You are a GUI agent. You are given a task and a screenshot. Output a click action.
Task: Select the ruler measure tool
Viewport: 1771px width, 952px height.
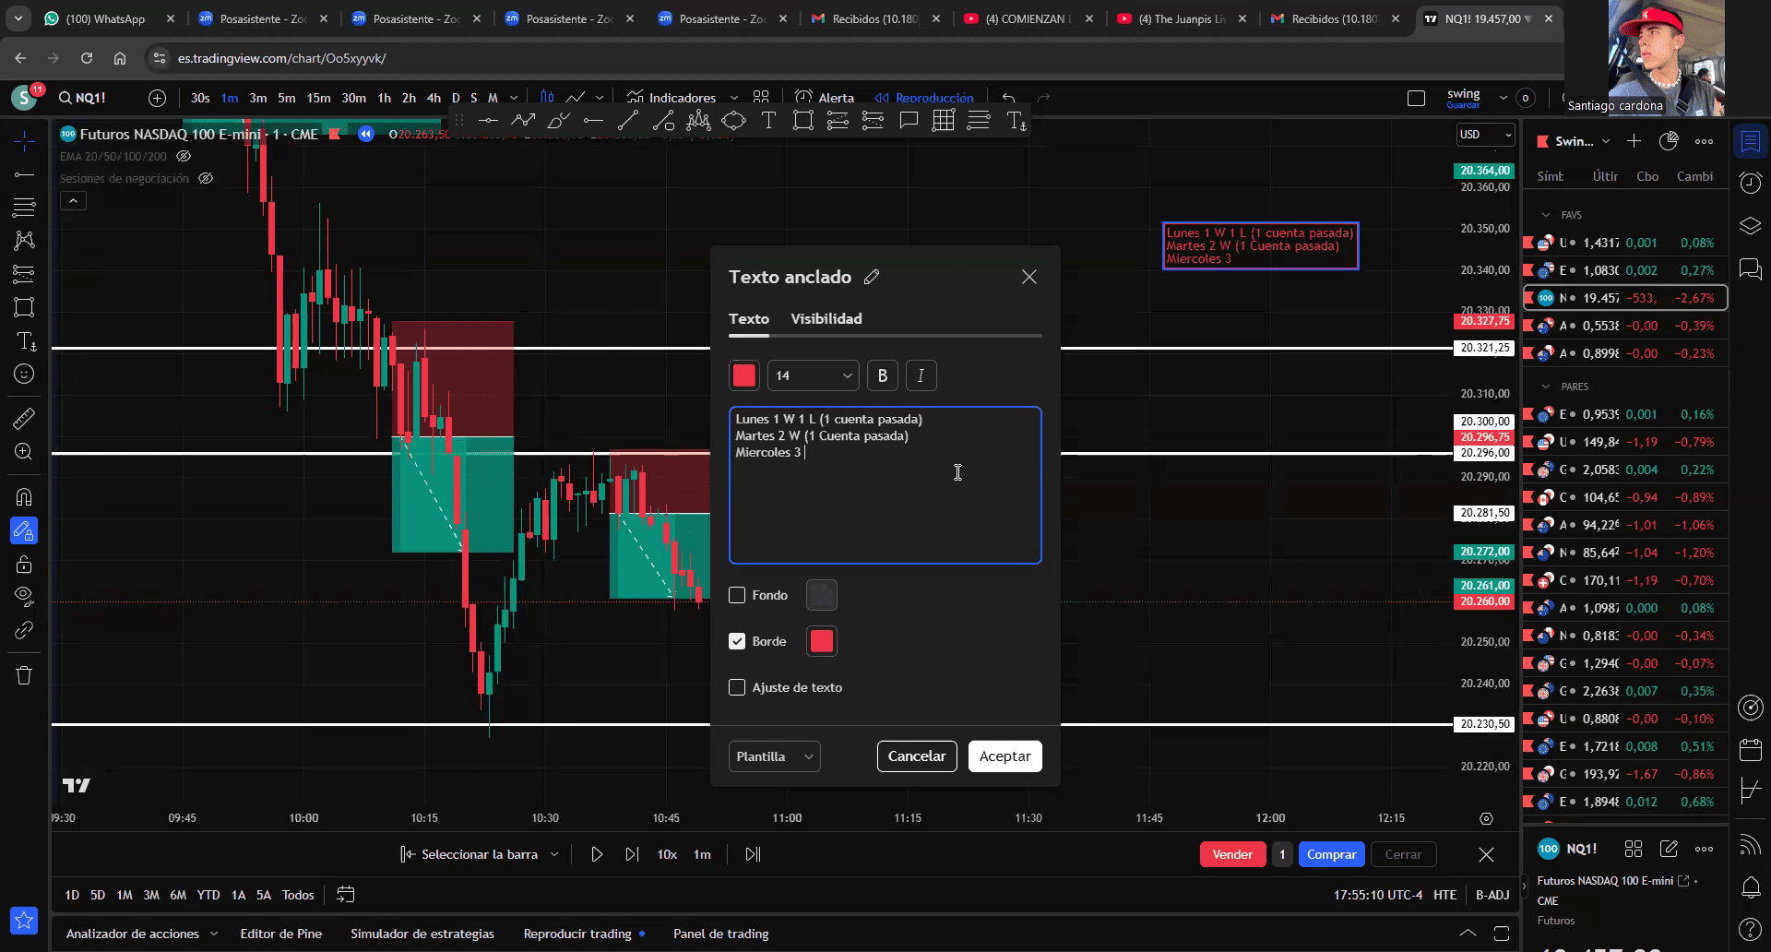pyautogui.click(x=24, y=418)
